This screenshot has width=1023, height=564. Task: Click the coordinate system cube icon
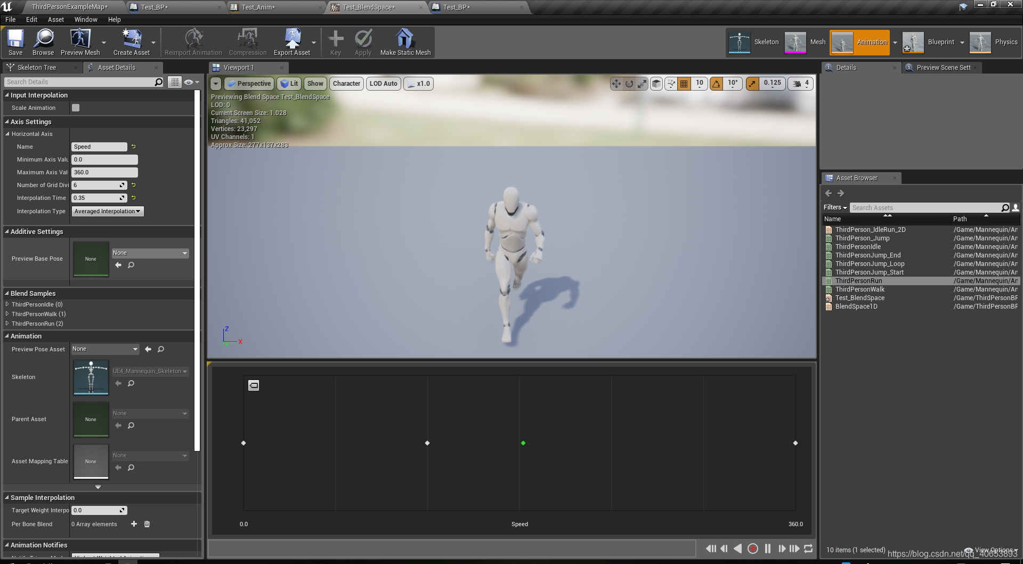click(x=656, y=84)
